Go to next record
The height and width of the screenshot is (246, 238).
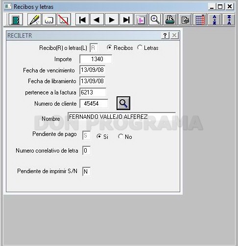(x=112, y=20)
